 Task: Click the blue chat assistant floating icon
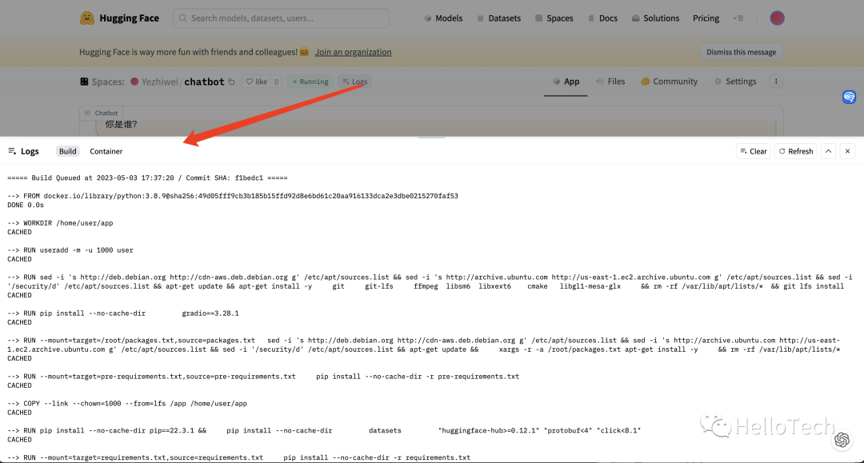pyautogui.click(x=849, y=98)
